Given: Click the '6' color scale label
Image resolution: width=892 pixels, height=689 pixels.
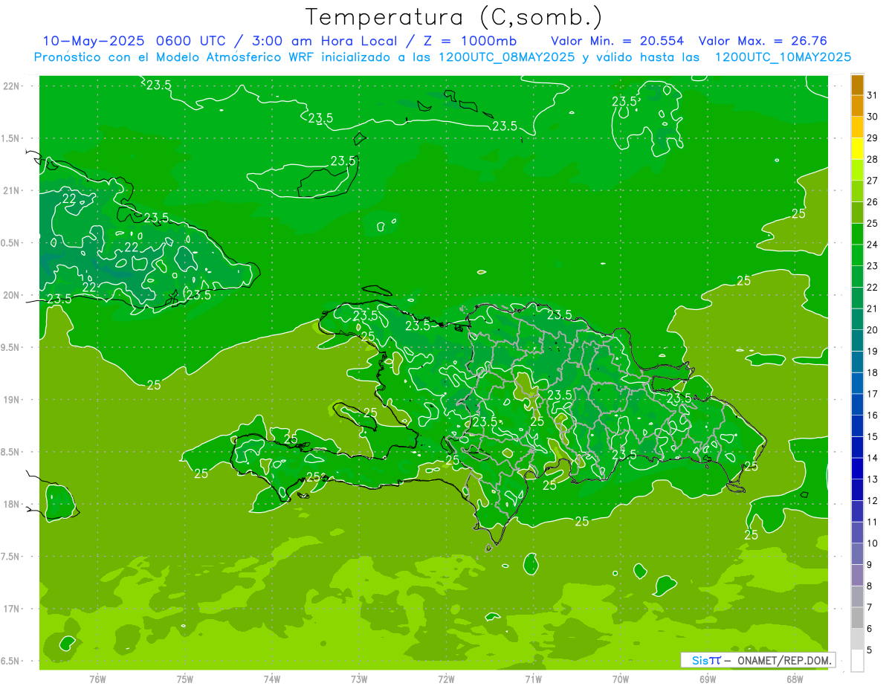Looking at the screenshot, I should [870, 629].
